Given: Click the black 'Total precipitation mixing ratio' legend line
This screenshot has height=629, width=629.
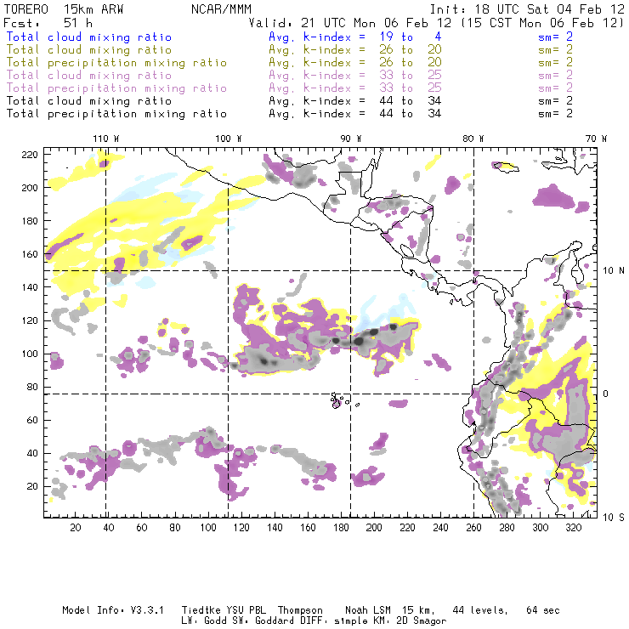Looking at the screenshot, I should click(116, 114).
